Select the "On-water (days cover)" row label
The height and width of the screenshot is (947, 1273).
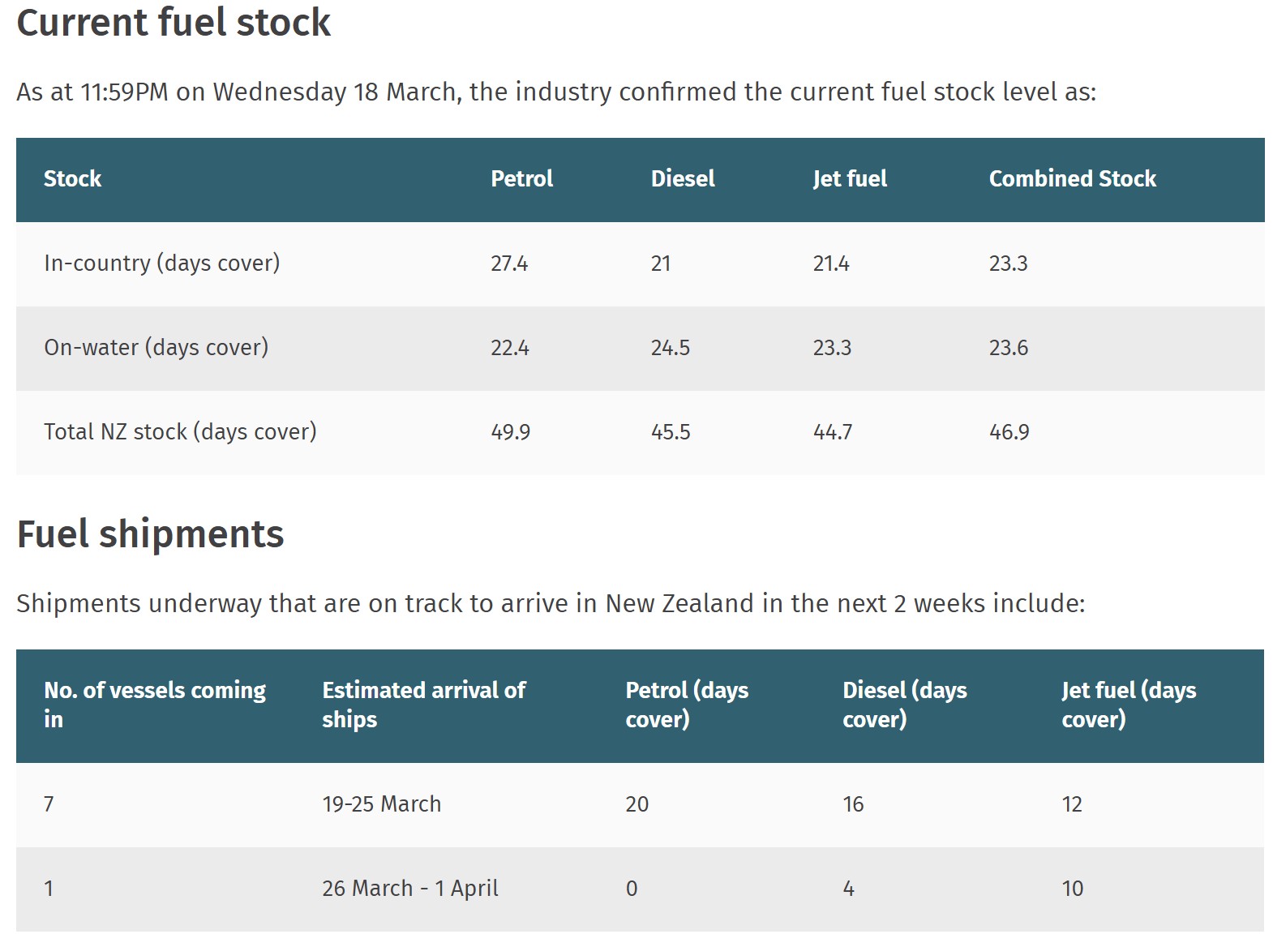click(156, 348)
